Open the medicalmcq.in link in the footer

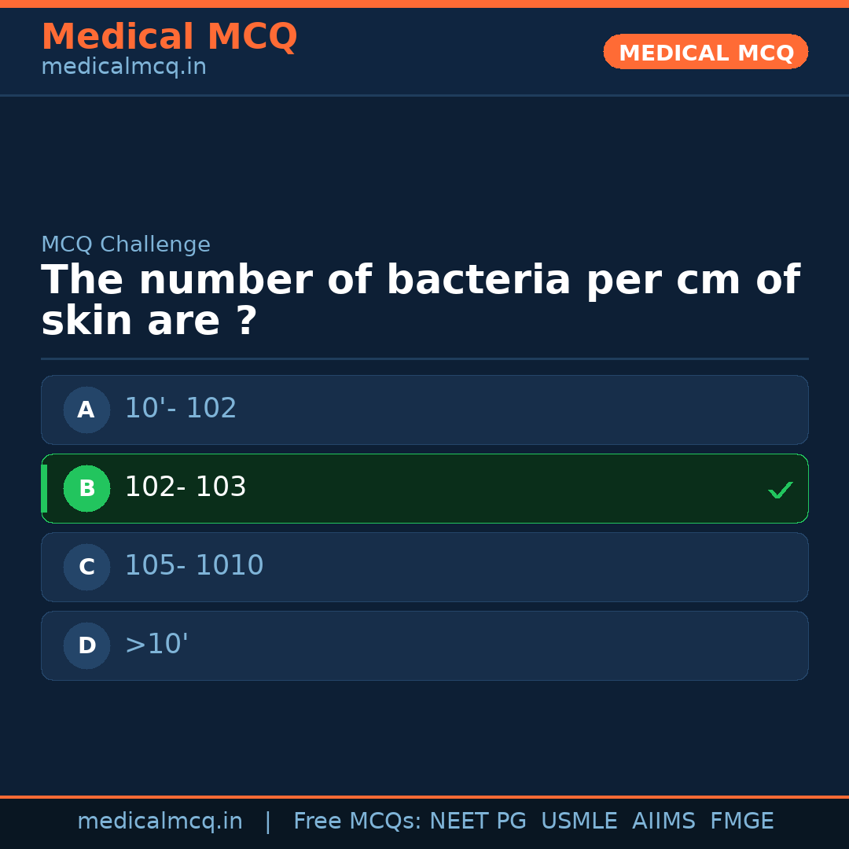pyautogui.click(x=160, y=820)
